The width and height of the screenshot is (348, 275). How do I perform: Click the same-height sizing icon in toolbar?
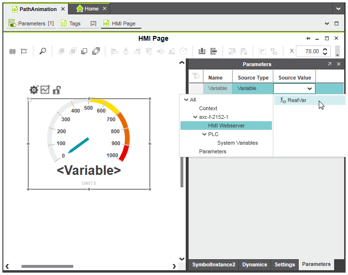(213, 51)
